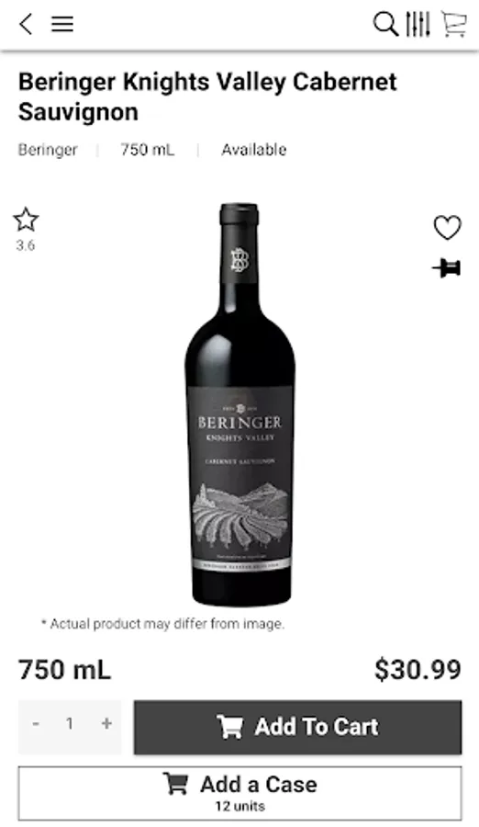The width and height of the screenshot is (479, 827).
Task: Increase quantity with plus button
Action: coord(106,724)
